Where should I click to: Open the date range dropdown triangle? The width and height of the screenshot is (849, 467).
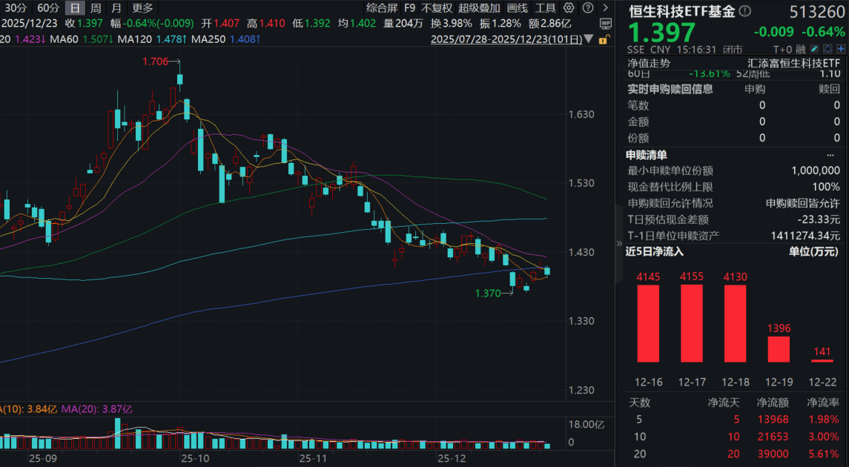pos(588,39)
